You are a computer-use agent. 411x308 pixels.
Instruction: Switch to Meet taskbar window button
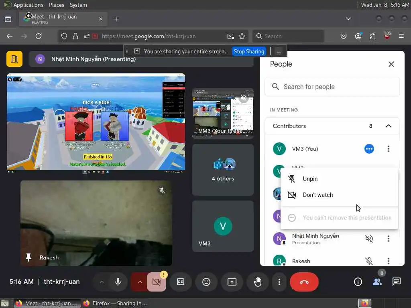coord(47,303)
